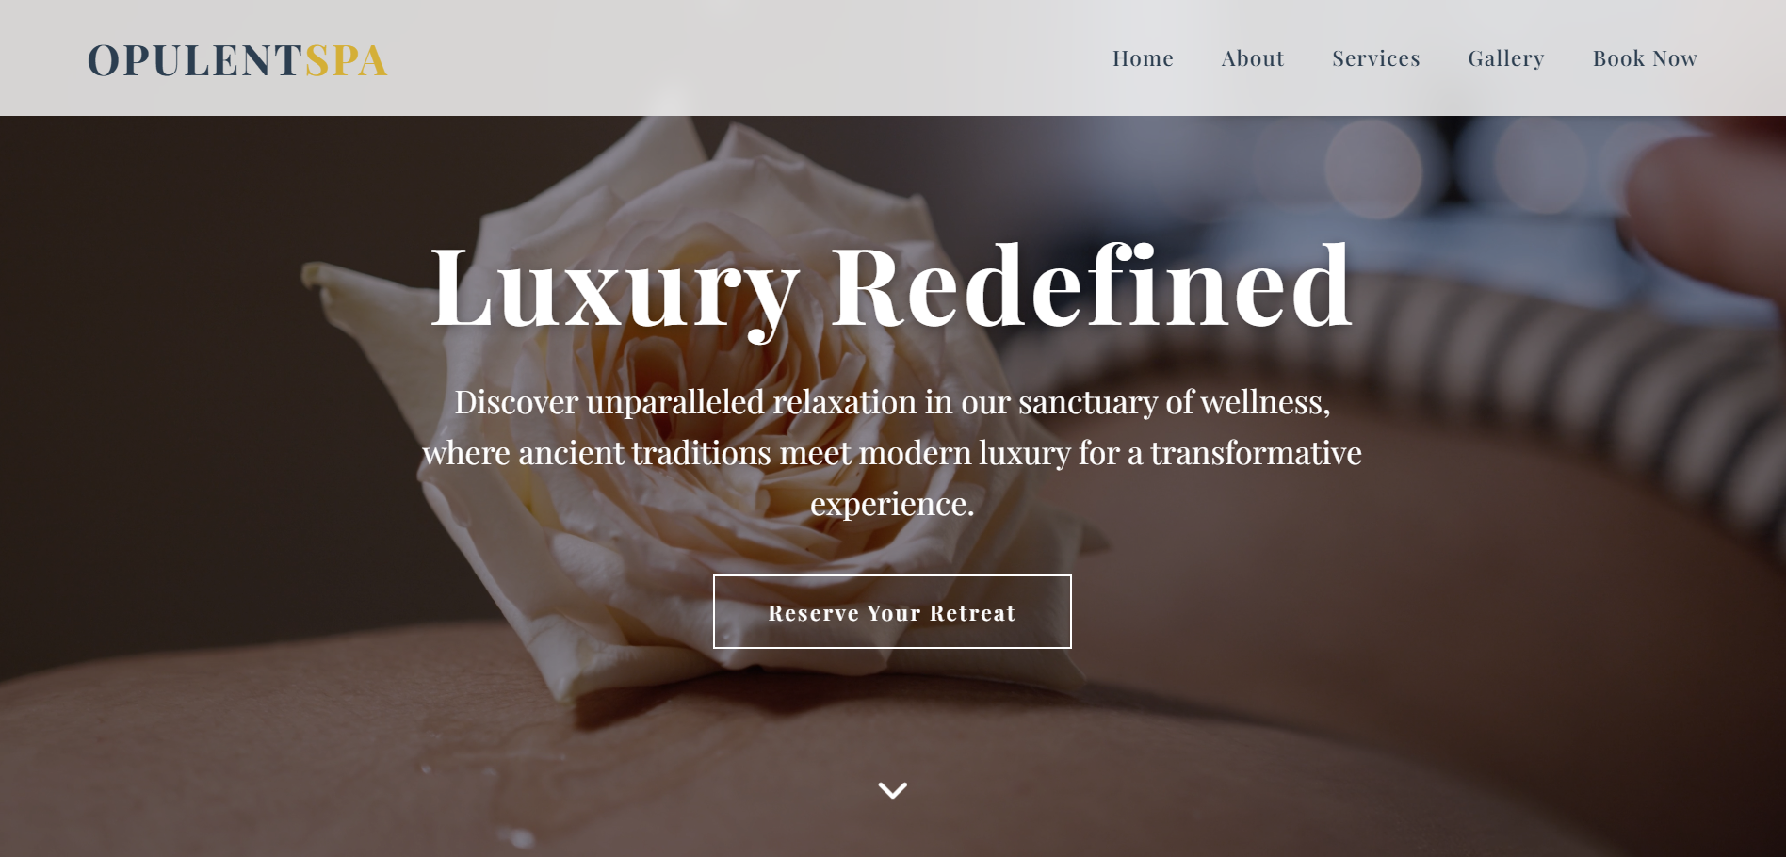The height and width of the screenshot is (857, 1786).
Task: Click the Book Now navigation link
Action: 1645,58
